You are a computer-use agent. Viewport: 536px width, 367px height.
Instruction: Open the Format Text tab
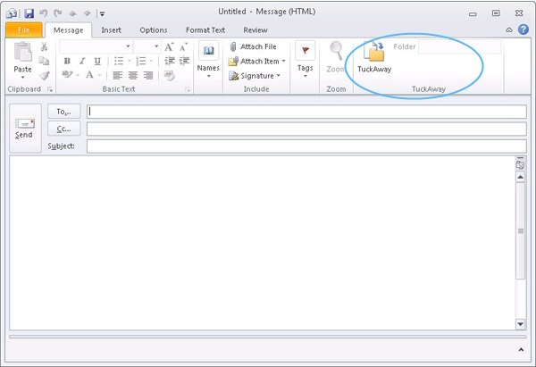point(205,30)
